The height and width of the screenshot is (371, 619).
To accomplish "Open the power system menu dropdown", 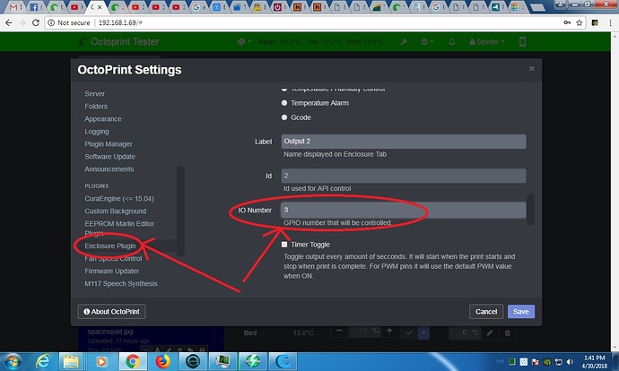I will 427,42.
